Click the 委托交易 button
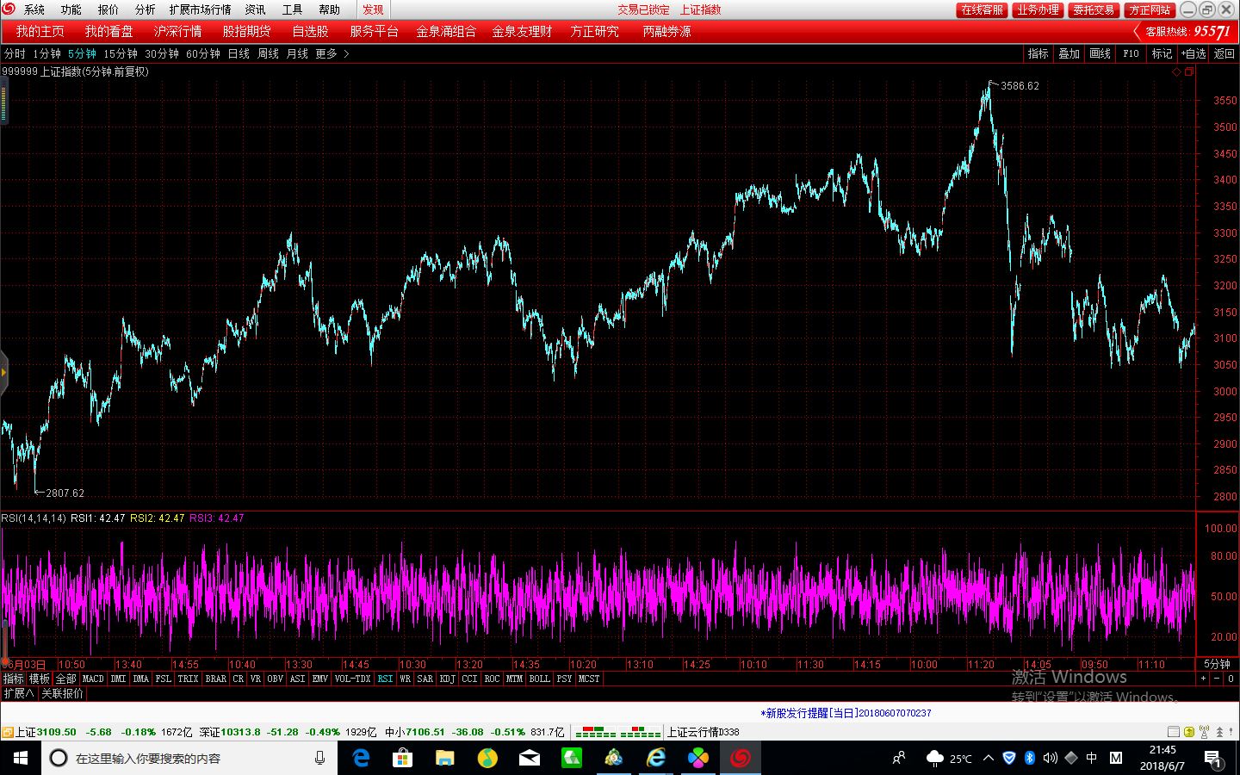 pyautogui.click(x=1094, y=9)
